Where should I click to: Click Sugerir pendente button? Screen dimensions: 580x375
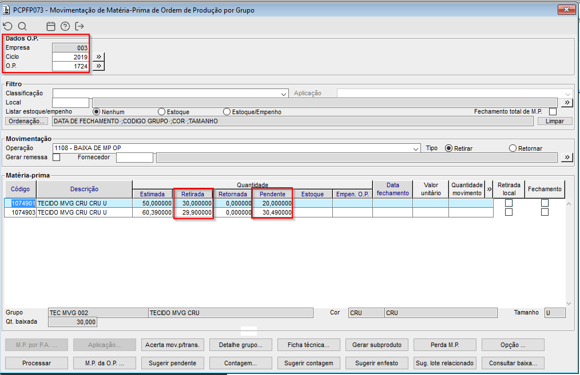point(173,363)
